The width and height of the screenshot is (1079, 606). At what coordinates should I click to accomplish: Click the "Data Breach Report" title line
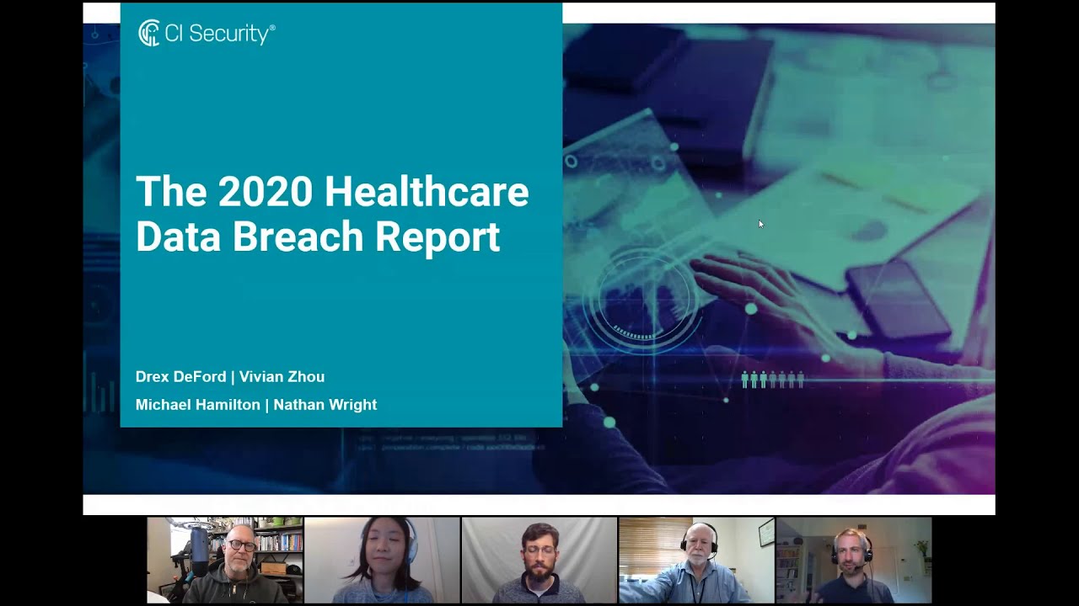pos(318,237)
